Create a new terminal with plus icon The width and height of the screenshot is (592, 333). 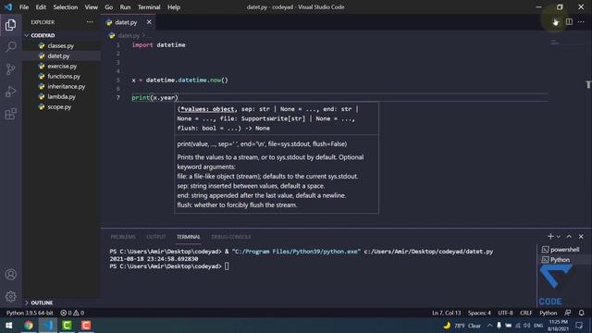[550, 237]
